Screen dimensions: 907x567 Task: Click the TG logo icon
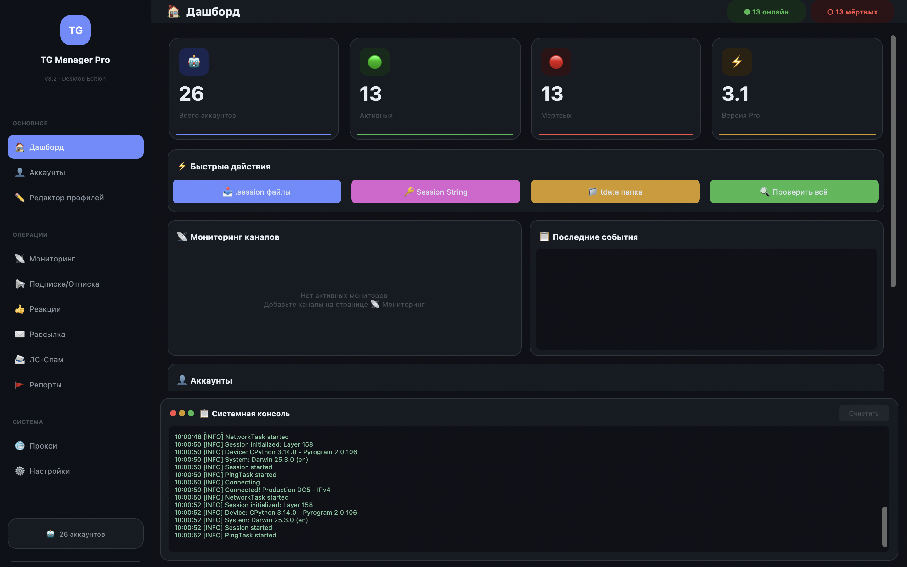tap(75, 30)
